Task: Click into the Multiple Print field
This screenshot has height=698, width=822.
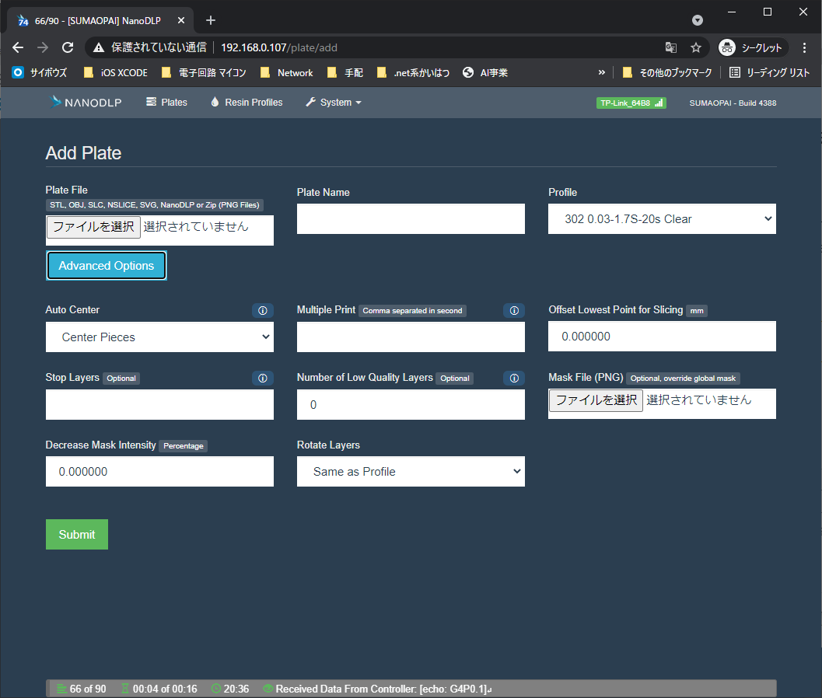Action: [x=411, y=337]
